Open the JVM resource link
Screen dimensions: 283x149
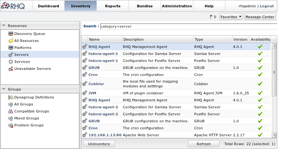[x=92, y=93]
